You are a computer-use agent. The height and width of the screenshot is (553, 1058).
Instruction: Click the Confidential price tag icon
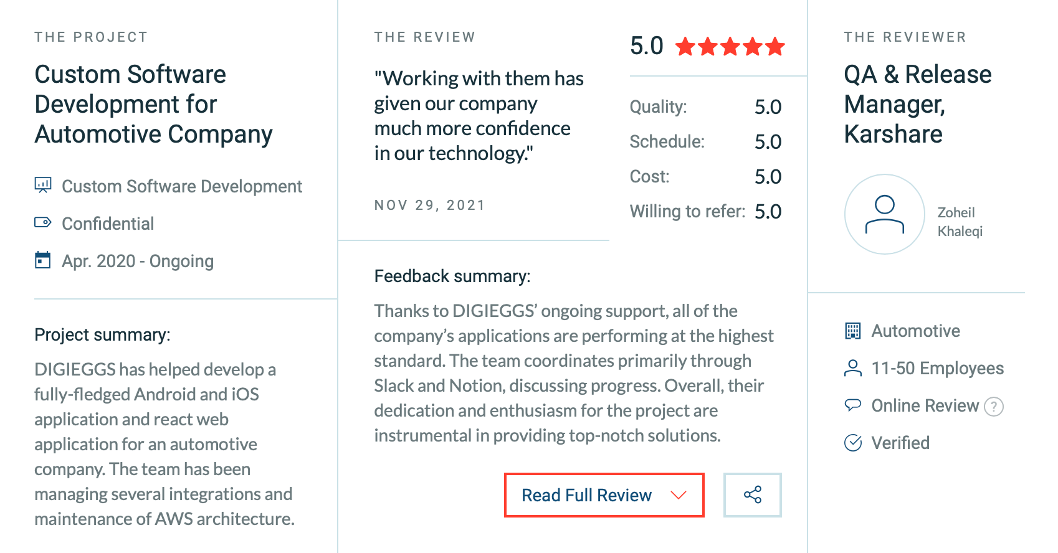[x=42, y=222]
